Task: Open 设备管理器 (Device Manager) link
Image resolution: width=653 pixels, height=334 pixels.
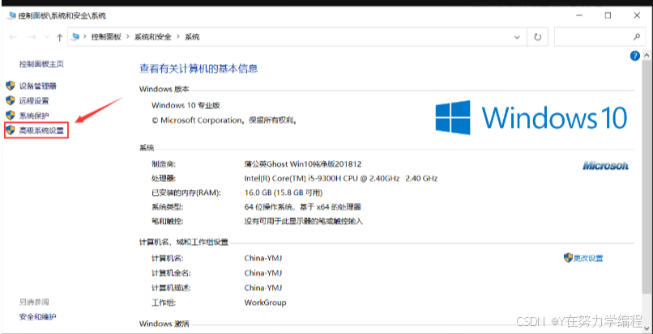Action: (x=37, y=86)
